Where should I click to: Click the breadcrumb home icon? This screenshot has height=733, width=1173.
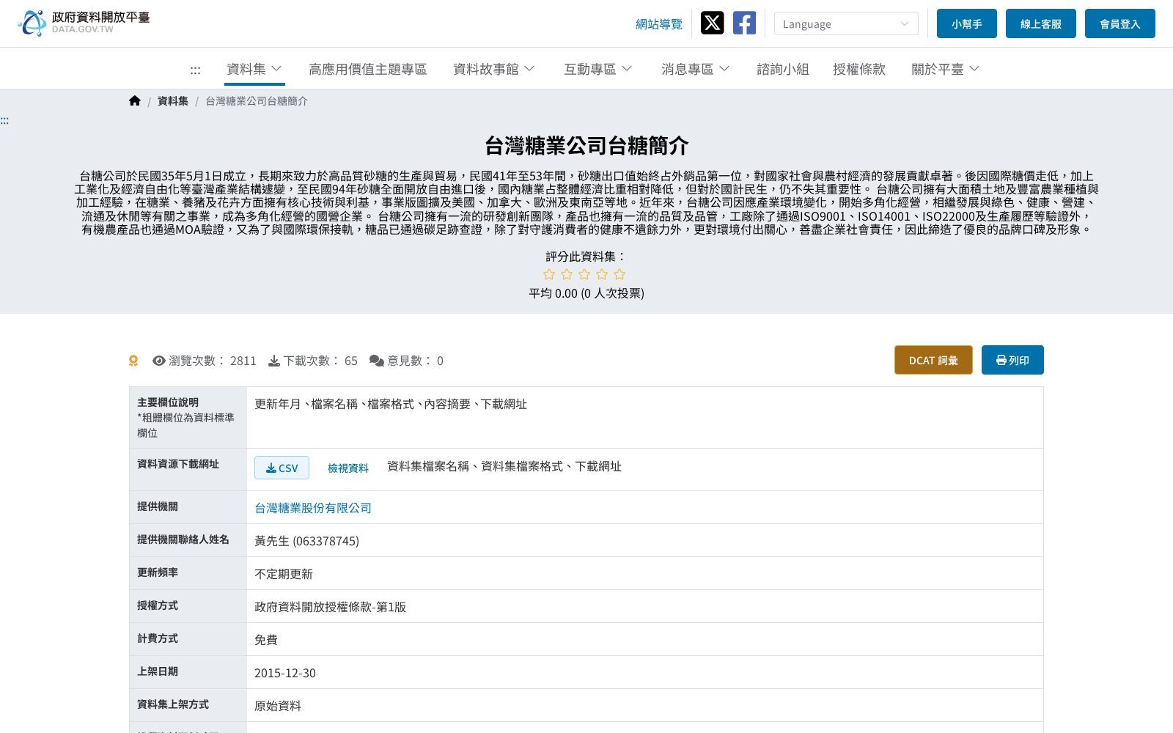tap(134, 101)
